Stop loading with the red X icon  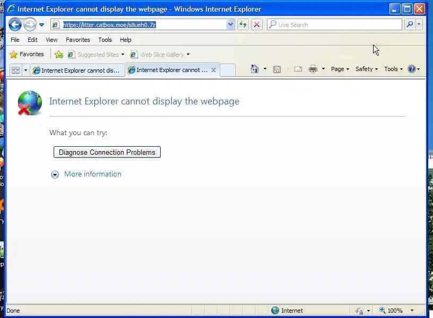click(x=257, y=25)
